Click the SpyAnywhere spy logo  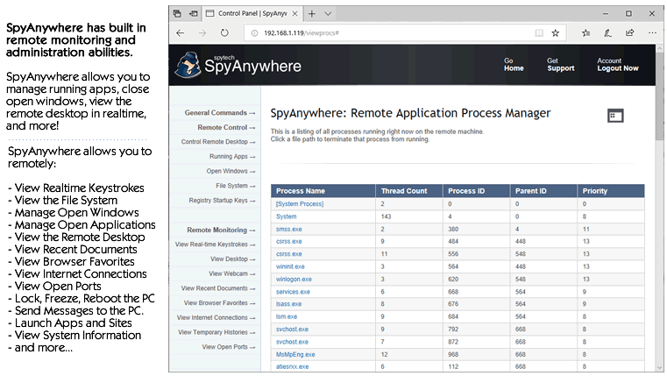188,65
